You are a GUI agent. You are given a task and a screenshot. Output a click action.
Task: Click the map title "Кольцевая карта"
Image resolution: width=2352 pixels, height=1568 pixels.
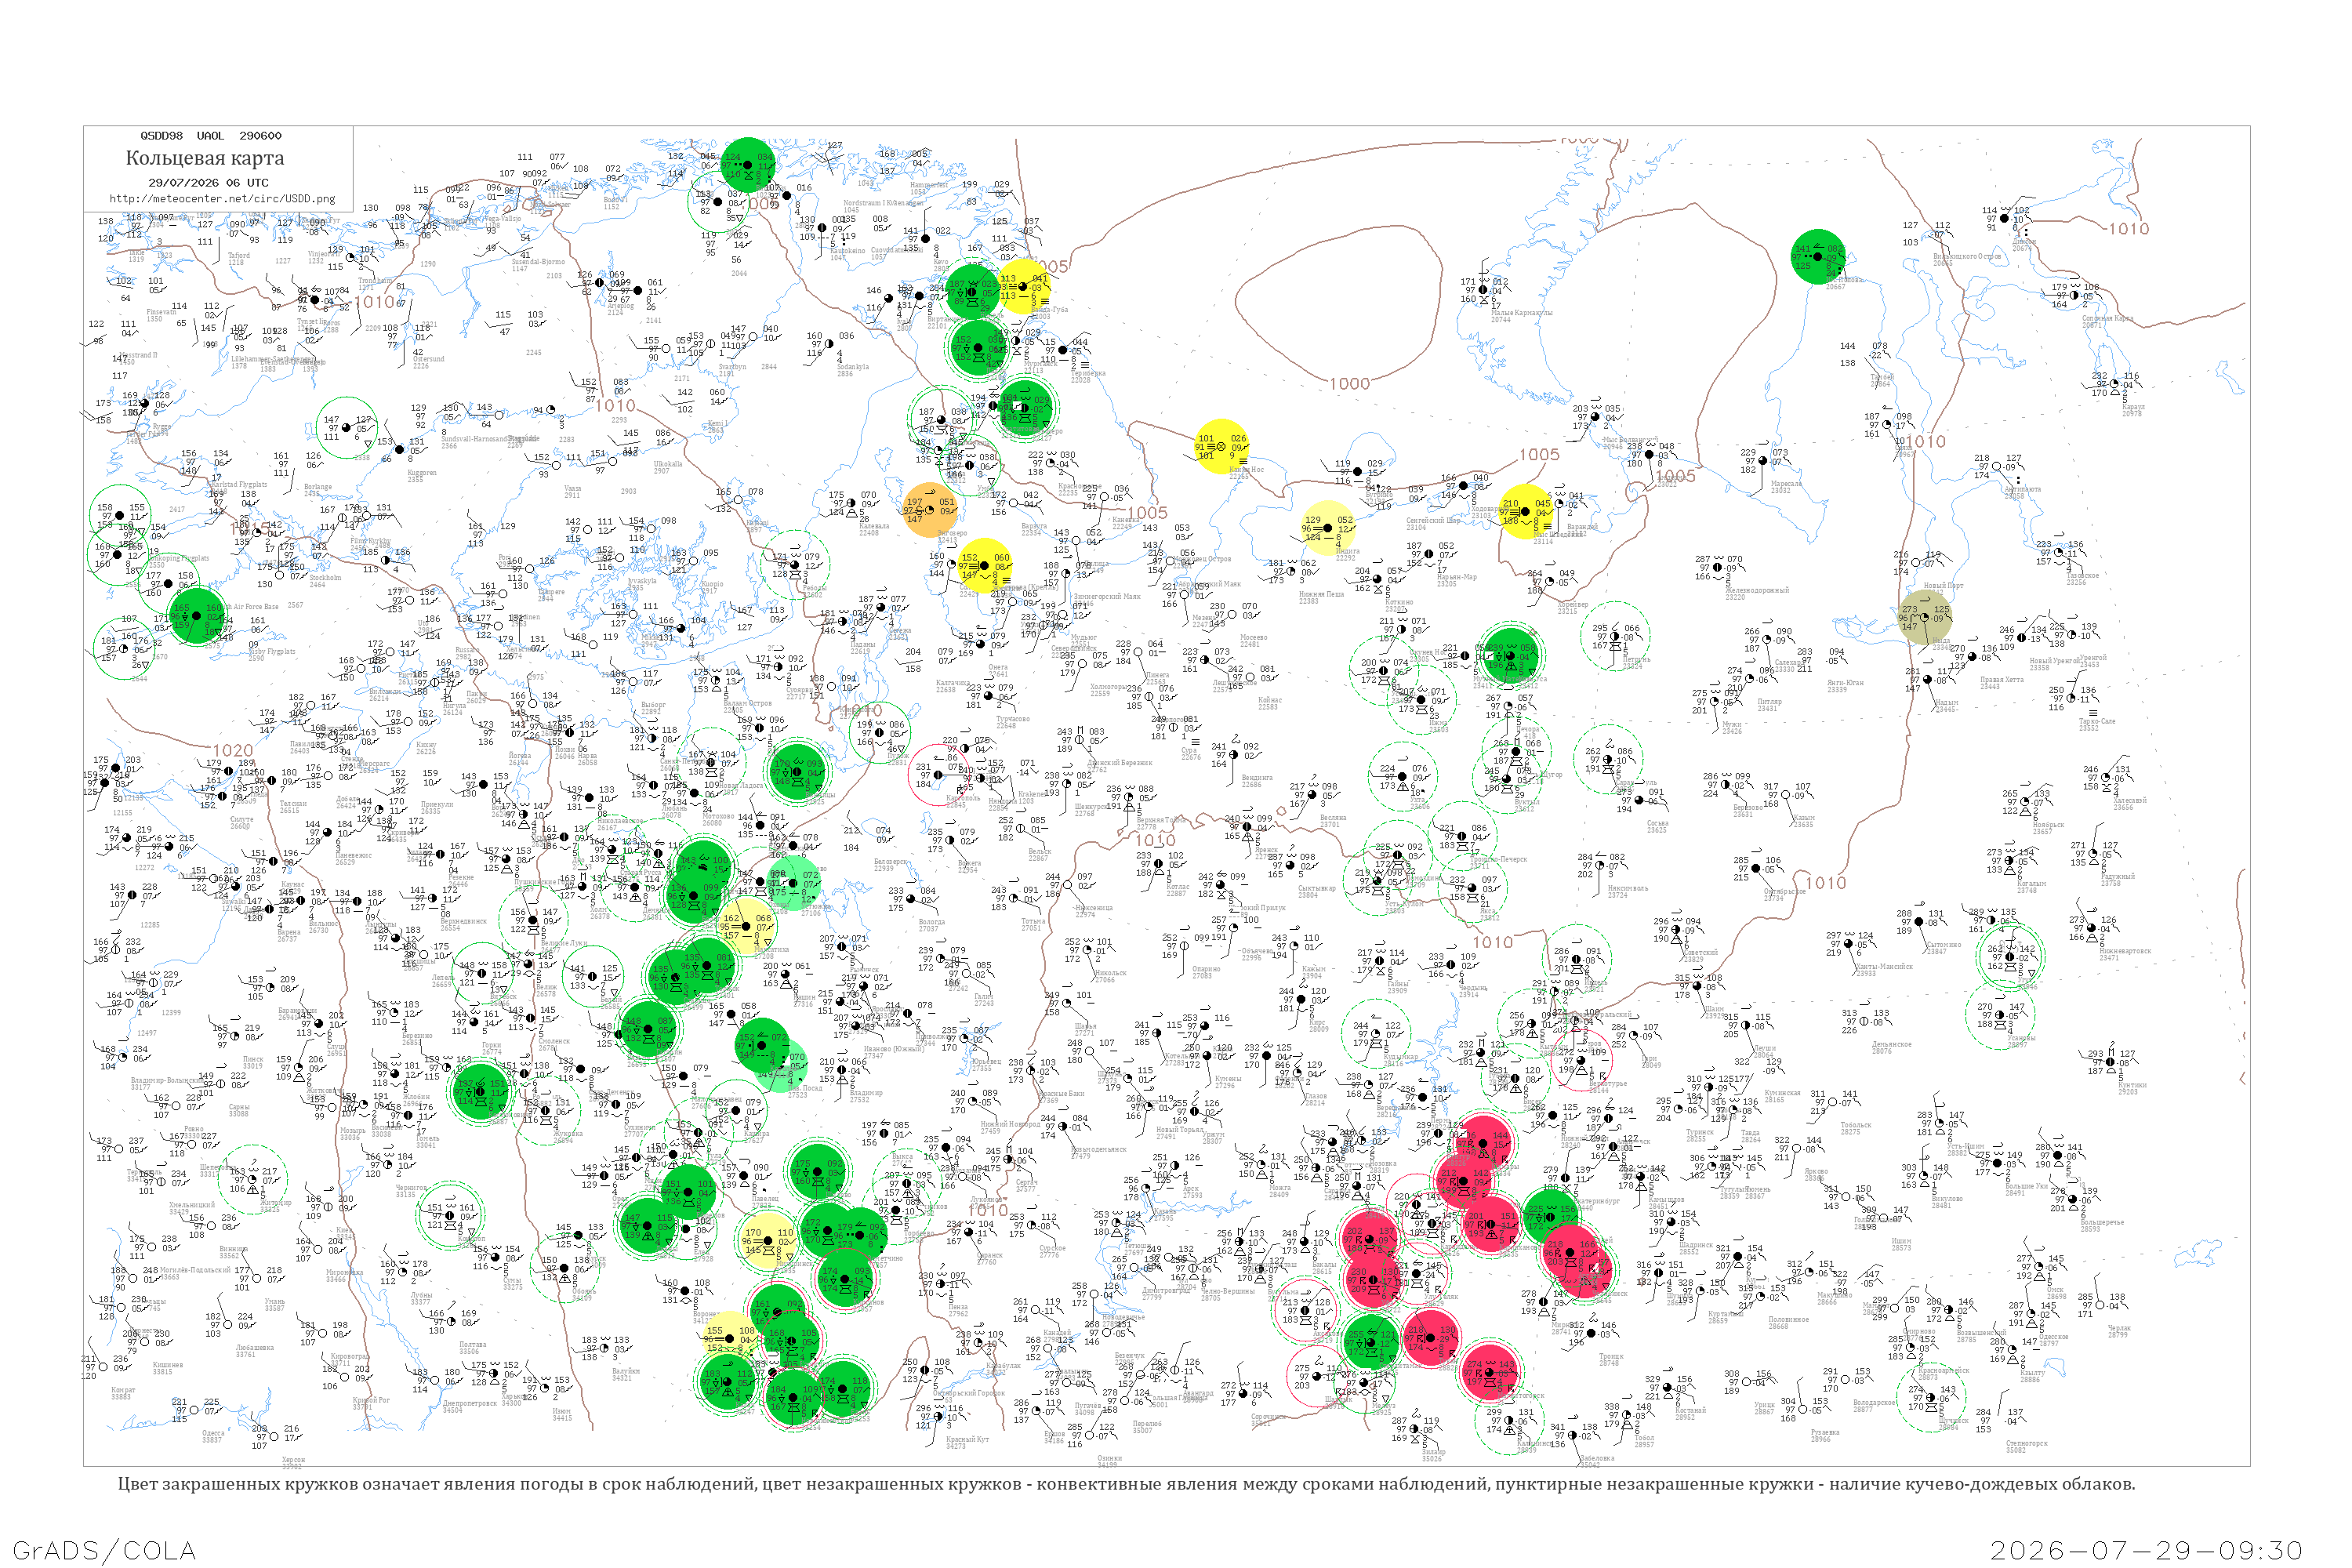tap(205, 158)
